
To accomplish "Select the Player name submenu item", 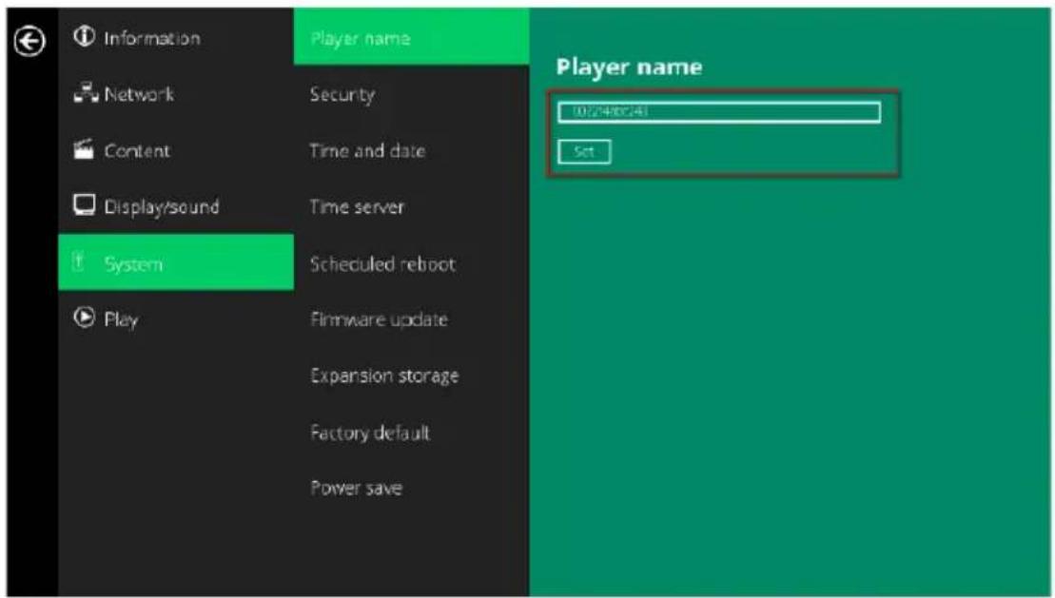I will tap(411, 37).
